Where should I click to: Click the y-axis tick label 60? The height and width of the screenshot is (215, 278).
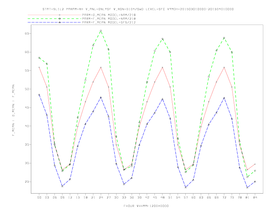(x=27, y=52)
